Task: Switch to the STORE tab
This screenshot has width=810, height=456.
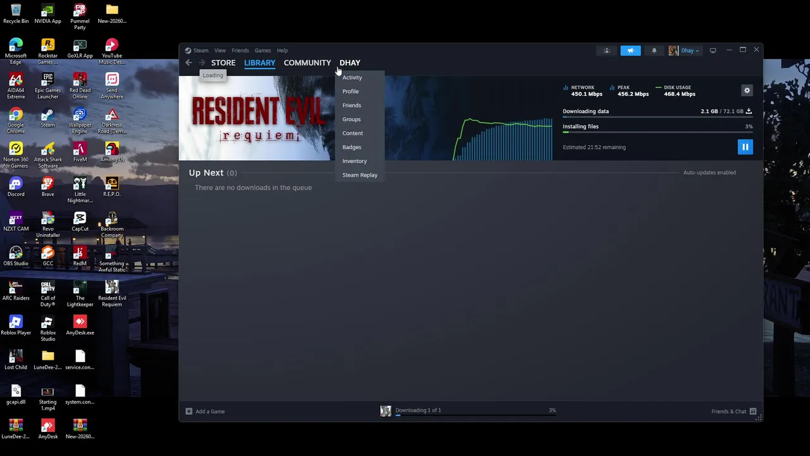Action: coord(223,63)
